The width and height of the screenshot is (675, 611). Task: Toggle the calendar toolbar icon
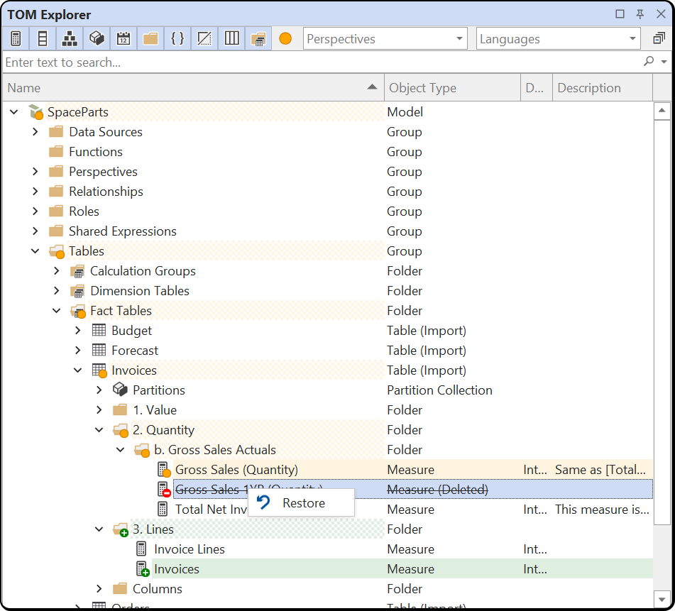tap(124, 39)
